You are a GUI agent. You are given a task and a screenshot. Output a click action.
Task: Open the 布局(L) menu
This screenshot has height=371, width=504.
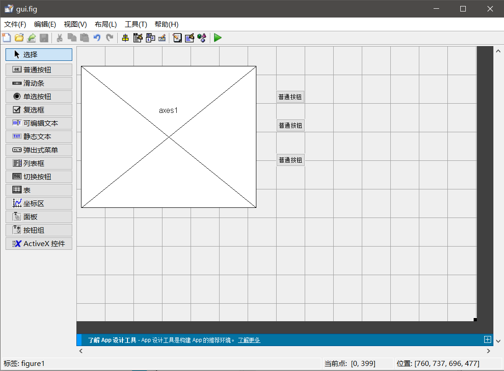coord(106,24)
